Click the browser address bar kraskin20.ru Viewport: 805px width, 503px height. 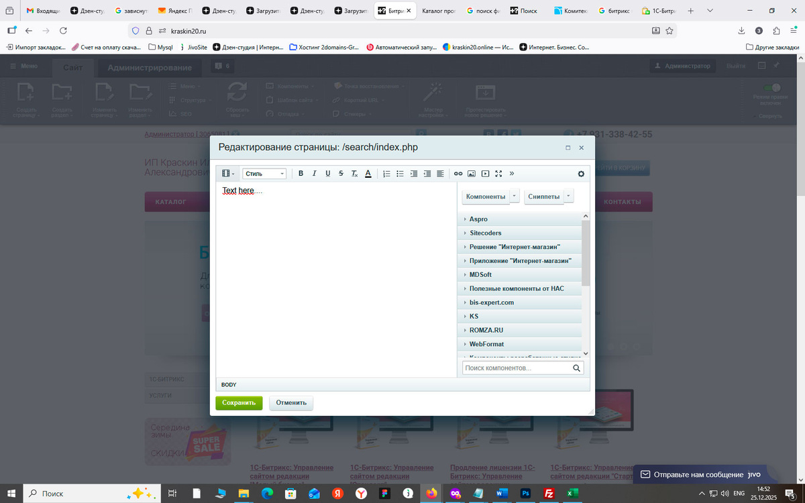[402, 31]
